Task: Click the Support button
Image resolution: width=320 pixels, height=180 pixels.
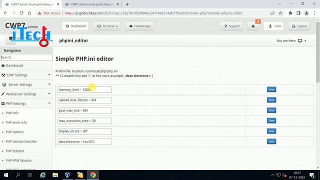Action: 231,26
